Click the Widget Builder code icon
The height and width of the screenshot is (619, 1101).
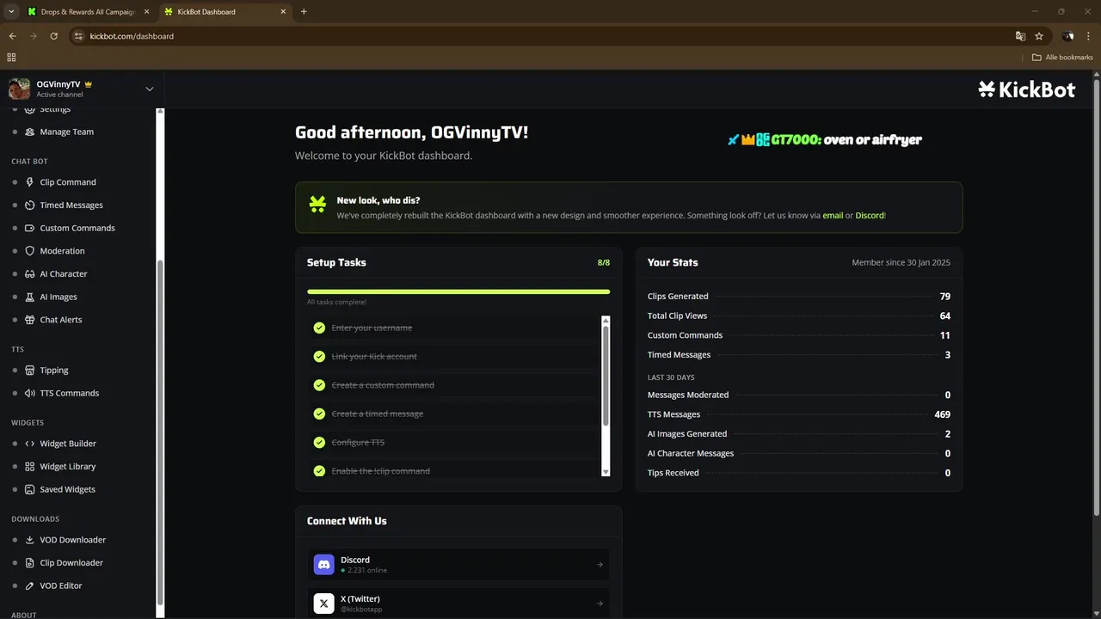(x=30, y=444)
